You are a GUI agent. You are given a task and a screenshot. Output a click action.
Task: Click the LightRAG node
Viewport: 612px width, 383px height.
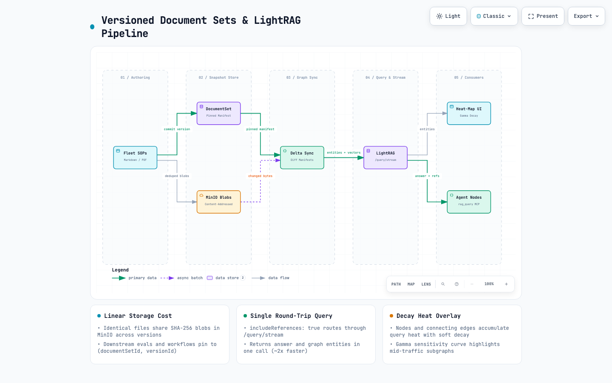[x=385, y=157]
